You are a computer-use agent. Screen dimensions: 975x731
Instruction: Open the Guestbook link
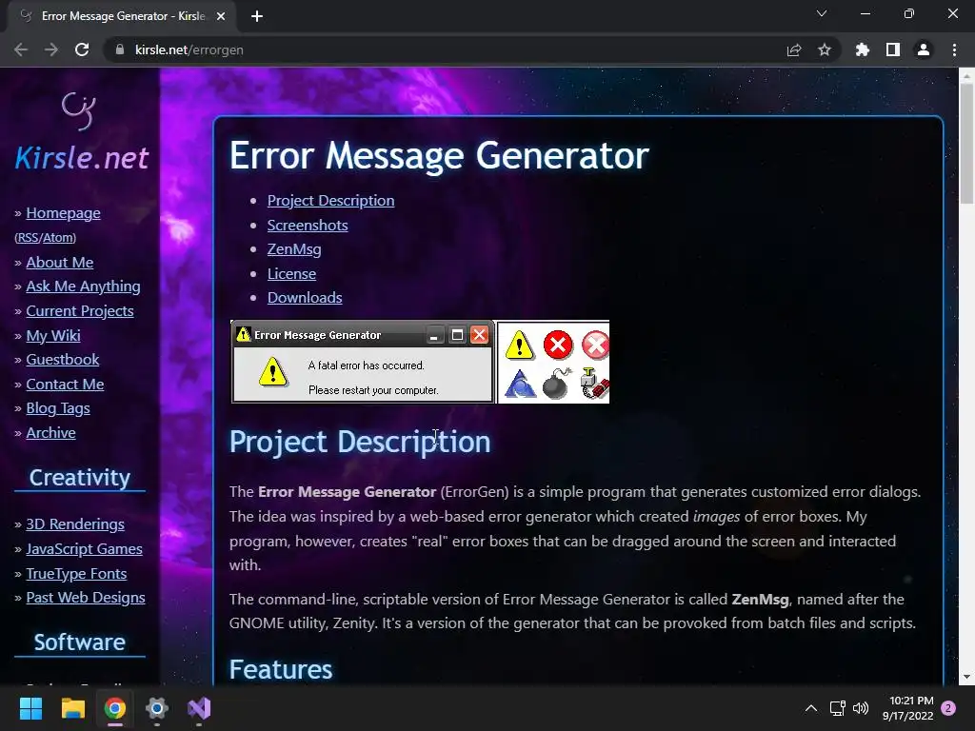[62, 359]
